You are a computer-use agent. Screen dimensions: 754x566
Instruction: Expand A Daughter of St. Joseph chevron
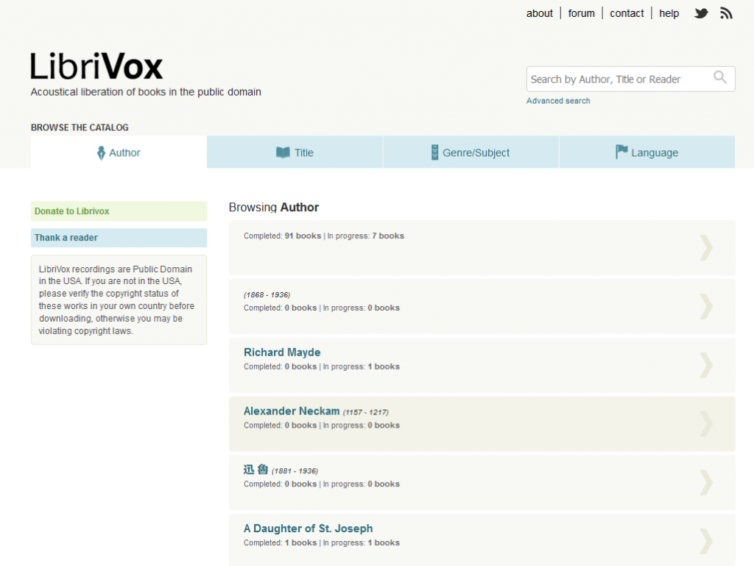[x=706, y=541]
